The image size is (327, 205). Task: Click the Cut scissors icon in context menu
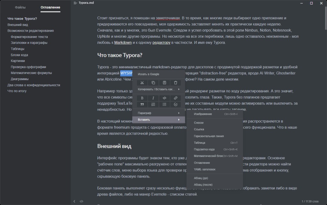[x=142, y=83]
